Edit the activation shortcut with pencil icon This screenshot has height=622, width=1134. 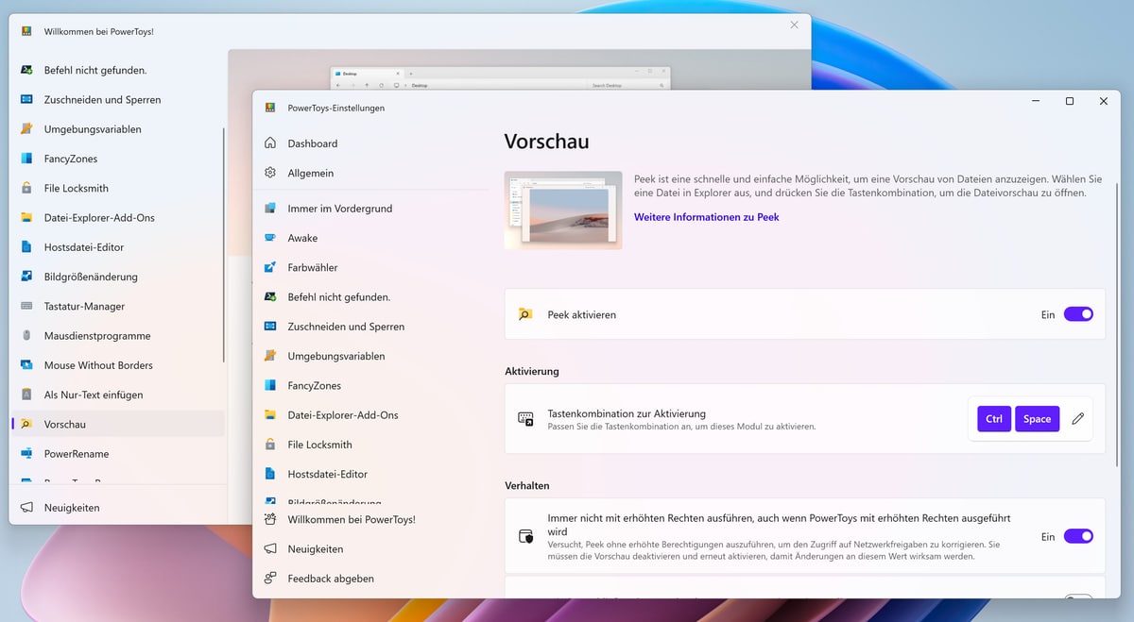tap(1078, 419)
